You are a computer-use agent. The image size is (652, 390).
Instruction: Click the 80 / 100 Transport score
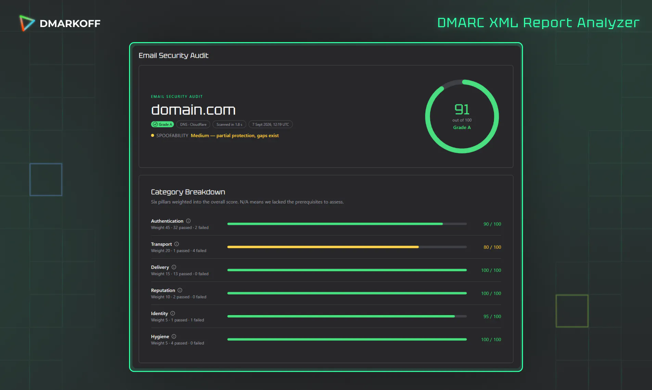492,247
